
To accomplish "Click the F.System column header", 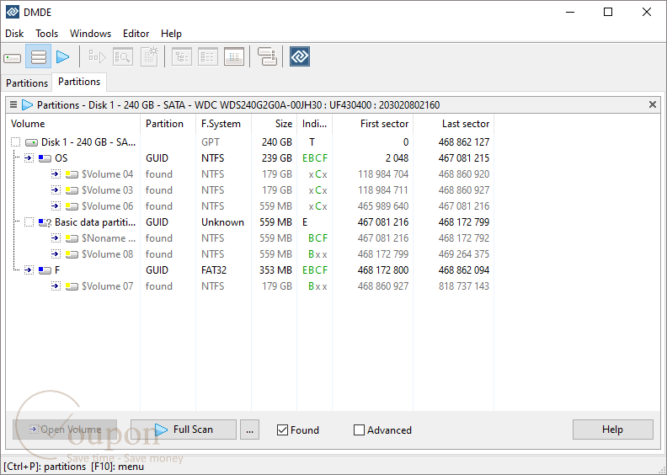I will coord(224,124).
